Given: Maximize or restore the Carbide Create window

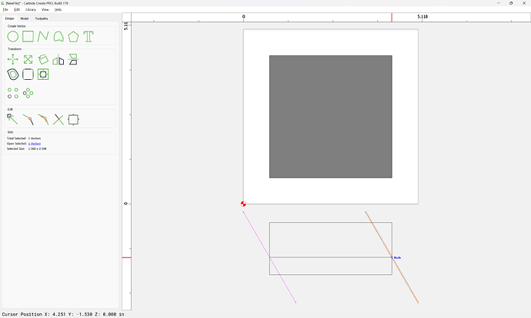Looking at the screenshot, I should coord(511,3).
